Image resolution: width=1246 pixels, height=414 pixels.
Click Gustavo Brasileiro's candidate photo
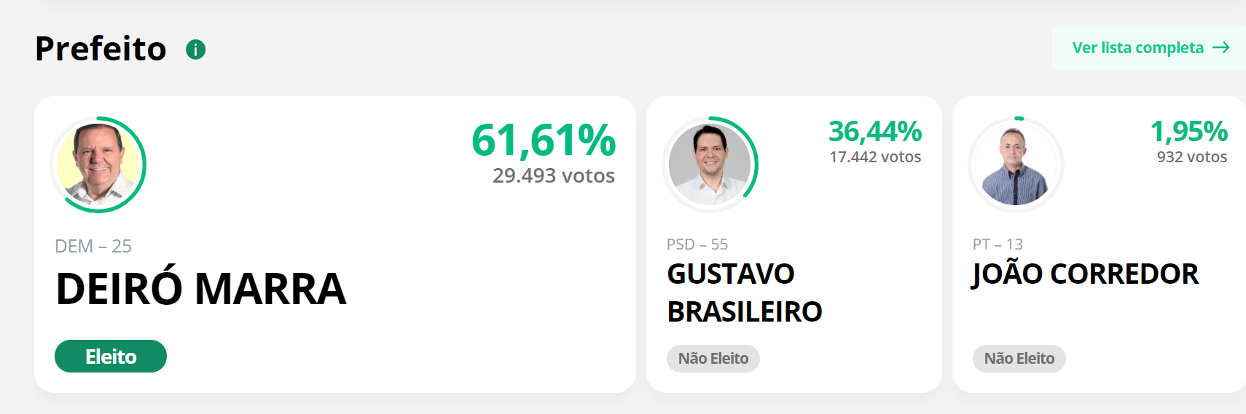[x=710, y=164]
